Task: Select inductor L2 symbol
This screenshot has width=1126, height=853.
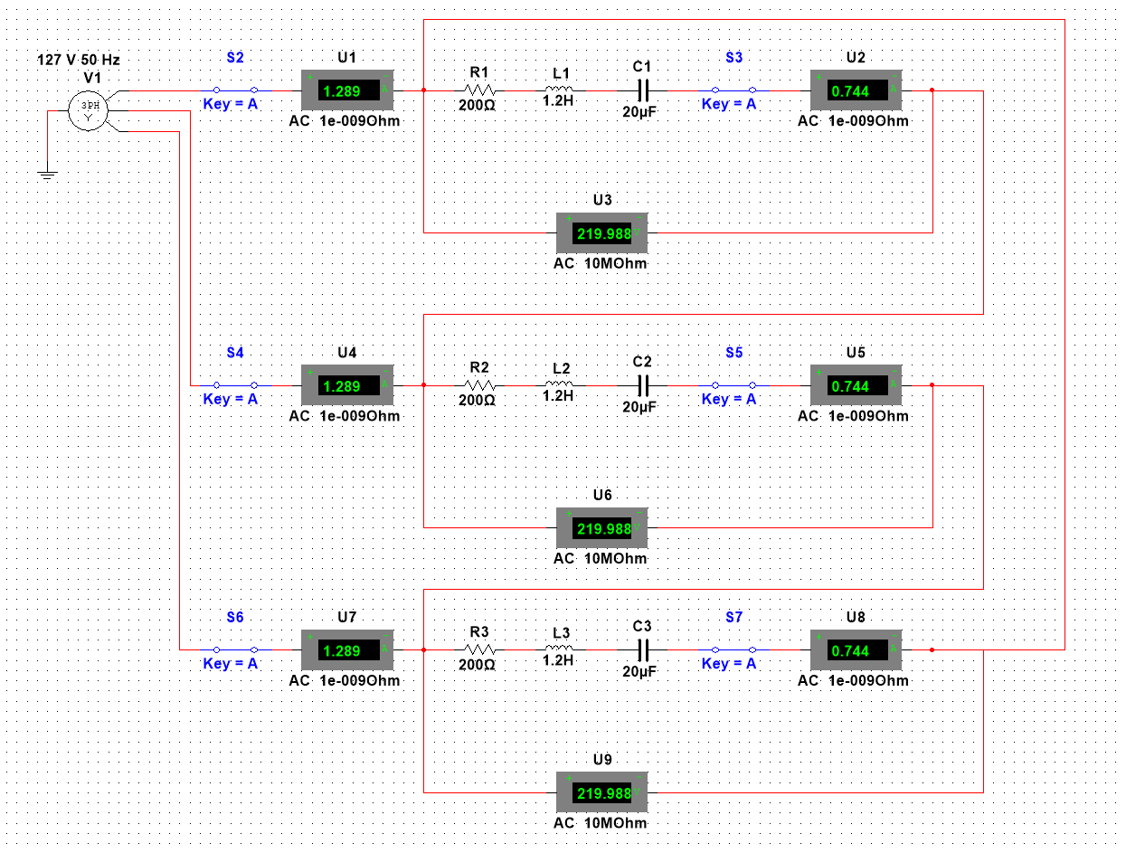Action: pyautogui.click(x=558, y=384)
